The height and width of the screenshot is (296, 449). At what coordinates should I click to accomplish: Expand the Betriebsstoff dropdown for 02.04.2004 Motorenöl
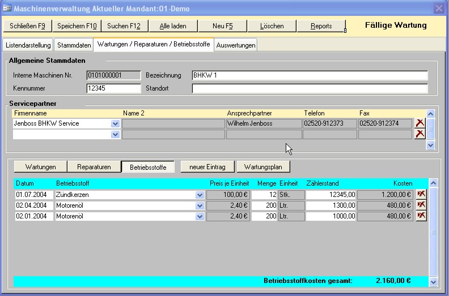point(200,205)
